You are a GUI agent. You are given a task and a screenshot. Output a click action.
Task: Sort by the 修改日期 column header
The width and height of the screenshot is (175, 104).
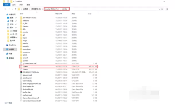tap(59, 14)
